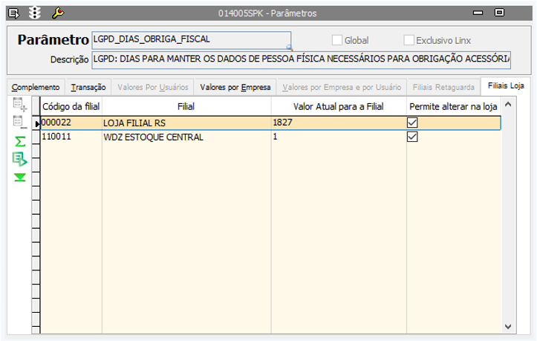This screenshot has width=537, height=341.
Task: Select cell with code 110011
Action: [71, 137]
